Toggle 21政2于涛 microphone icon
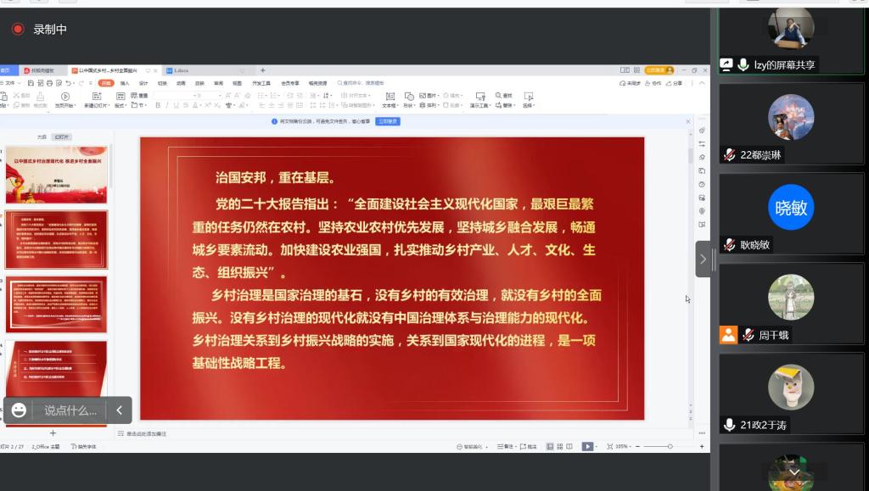This screenshot has height=491, width=869. (729, 425)
